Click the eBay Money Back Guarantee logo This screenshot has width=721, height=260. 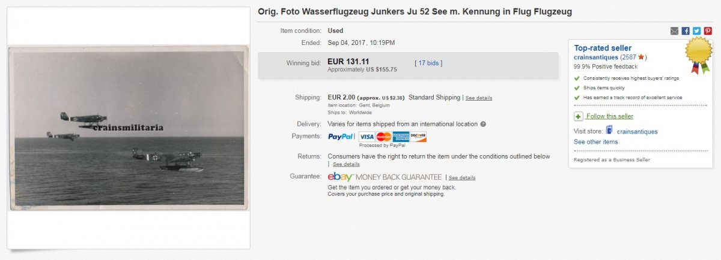(x=385, y=177)
